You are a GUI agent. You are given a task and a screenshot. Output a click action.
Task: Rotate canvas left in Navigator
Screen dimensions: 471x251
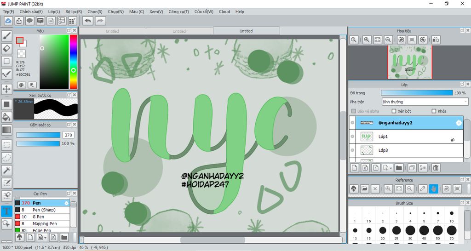tap(401, 40)
